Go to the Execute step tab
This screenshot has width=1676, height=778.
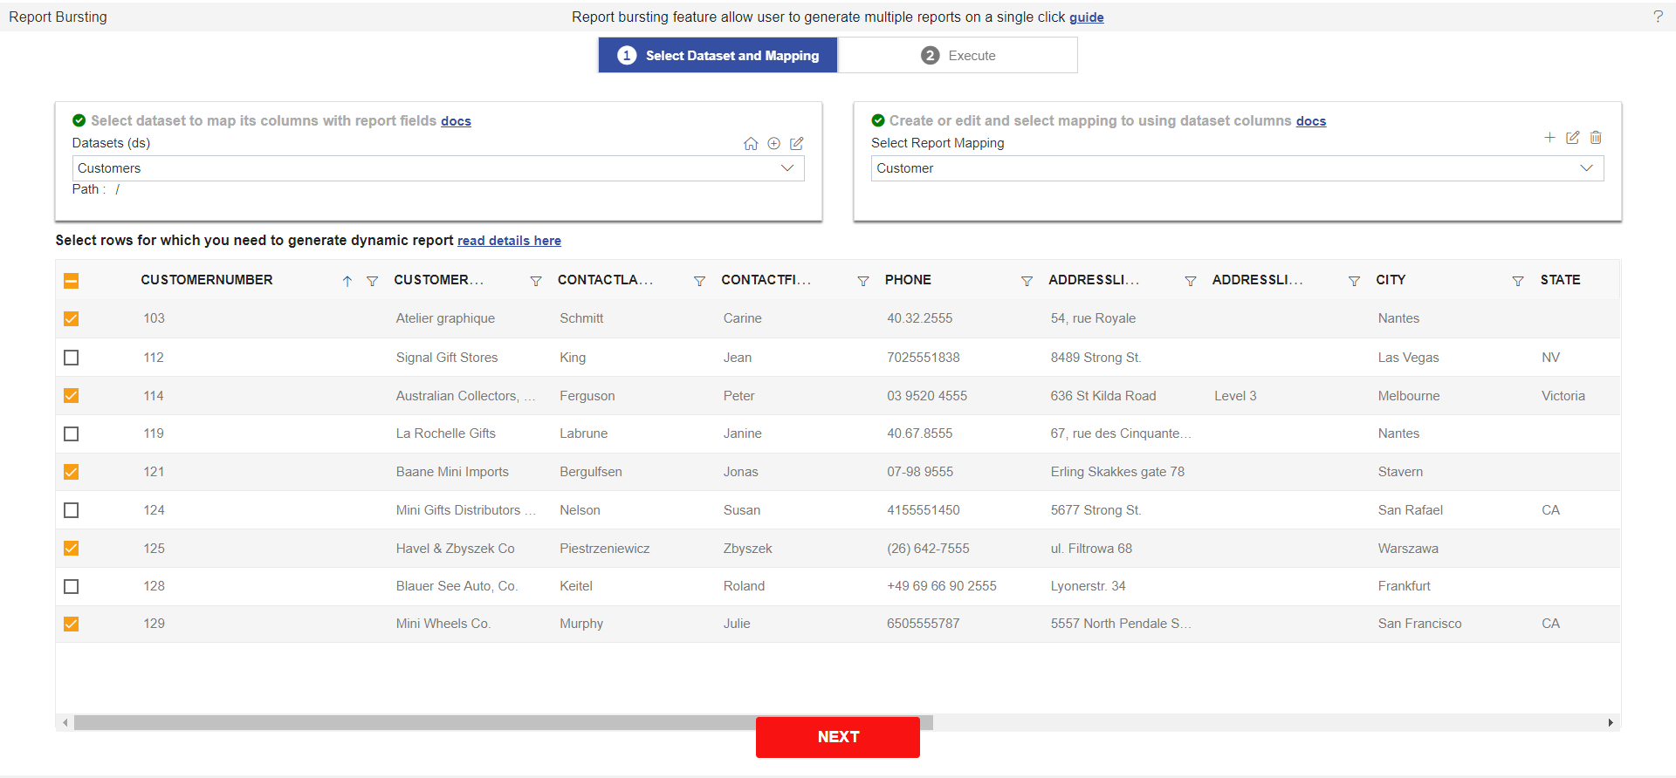point(958,55)
